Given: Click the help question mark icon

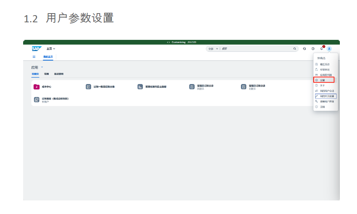Looking at the screenshot, I should coord(313,49).
